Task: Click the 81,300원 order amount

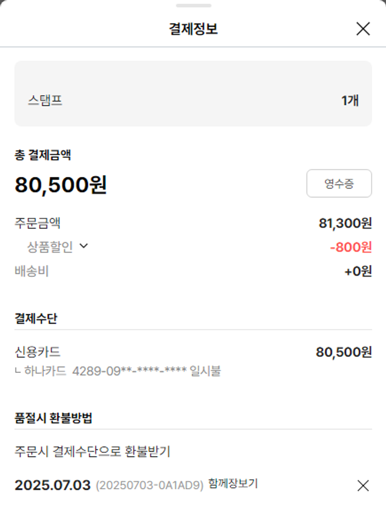Action: [345, 224]
